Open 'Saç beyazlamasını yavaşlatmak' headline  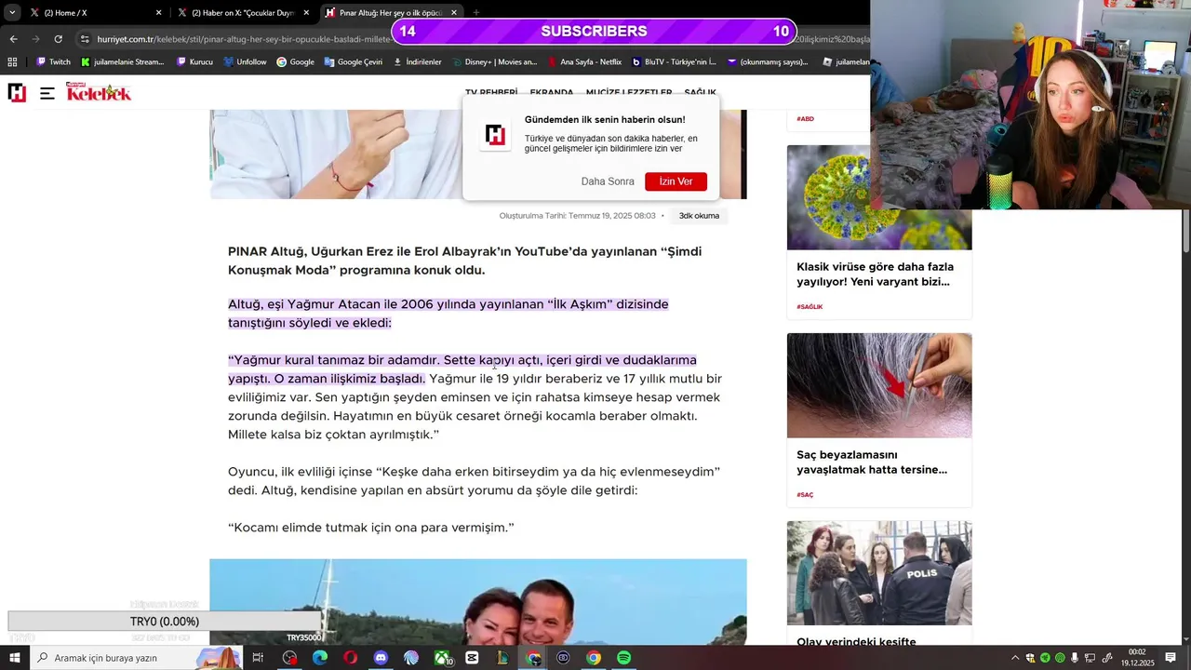tap(872, 462)
